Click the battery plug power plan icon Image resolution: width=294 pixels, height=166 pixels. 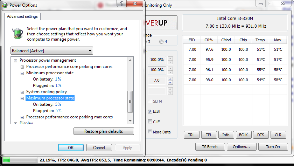coord(17,33)
